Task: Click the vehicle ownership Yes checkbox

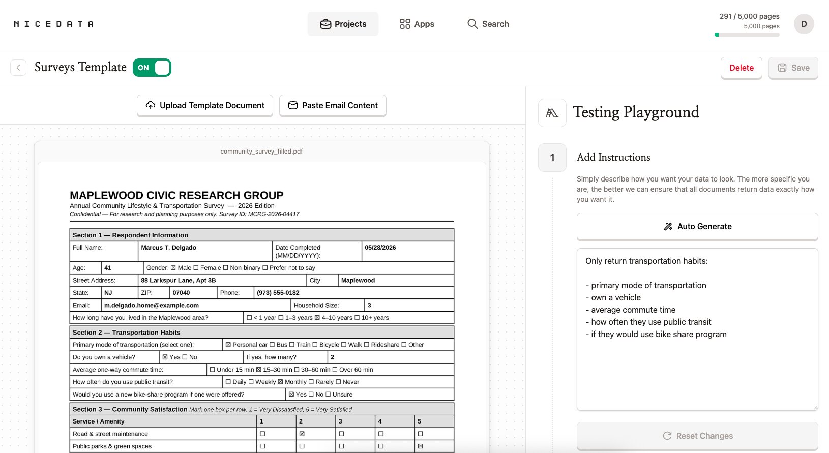Action: pyautogui.click(x=165, y=357)
